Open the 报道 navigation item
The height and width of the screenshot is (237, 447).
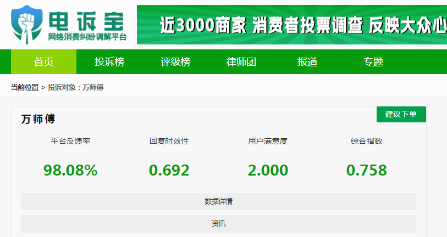pyautogui.click(x=307, y=62)
